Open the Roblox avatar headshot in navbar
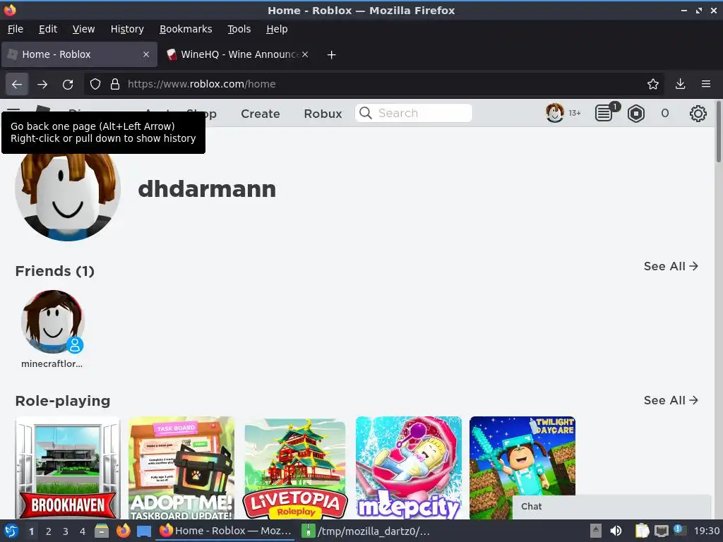The width and height of the screenshot is (723, 542). pos(555,113)
